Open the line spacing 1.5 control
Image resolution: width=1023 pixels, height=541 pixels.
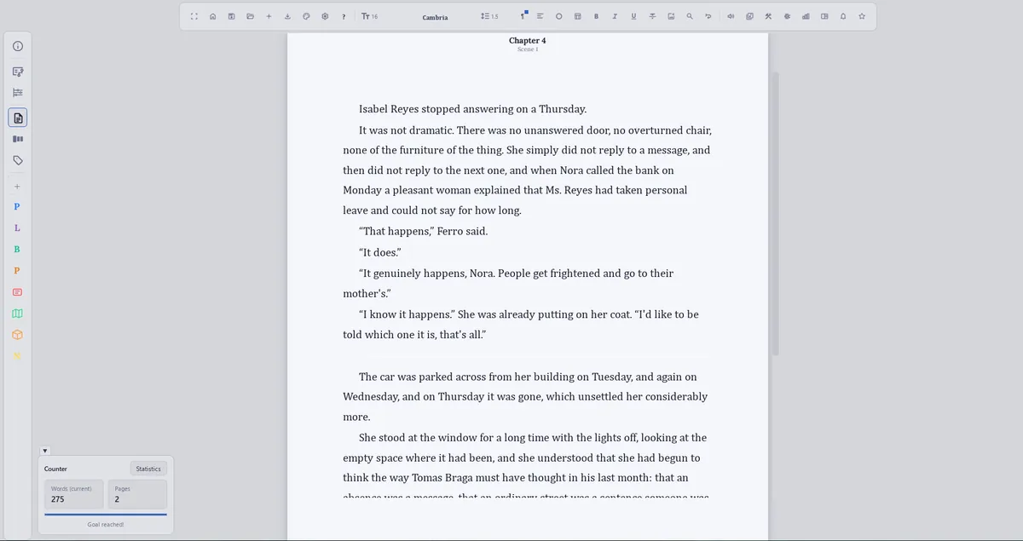(489, 16)
